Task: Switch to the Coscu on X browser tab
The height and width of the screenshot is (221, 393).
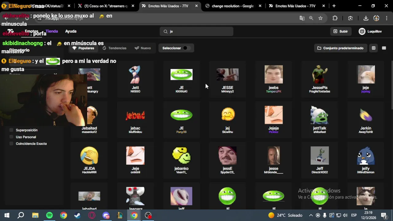Action: pyautogui.click(x=106, y=6)
